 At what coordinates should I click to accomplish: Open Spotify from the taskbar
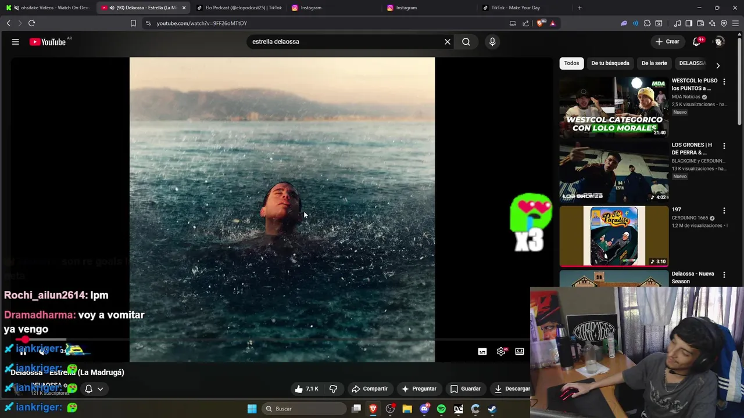click(441, 409)
